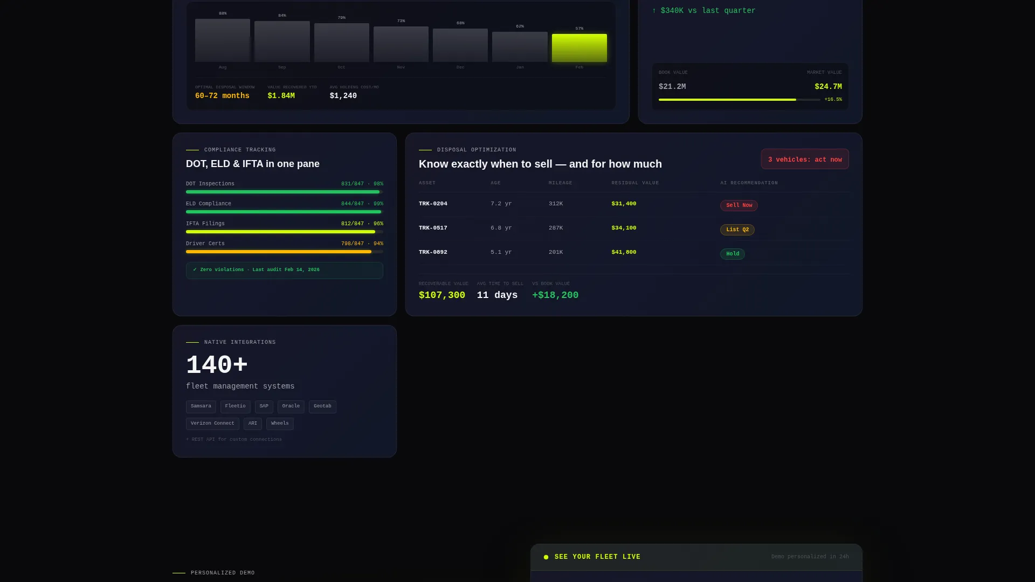Click the 'List Q2' recommendation badge
Image resolution: width=1035 pixels, height=582 pixels.
pyautogui.click(x=737, y=230)
